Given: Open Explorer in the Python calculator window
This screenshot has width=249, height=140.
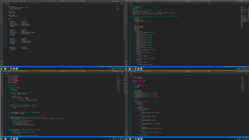Looking at the screenshot, I should (126, 4).
